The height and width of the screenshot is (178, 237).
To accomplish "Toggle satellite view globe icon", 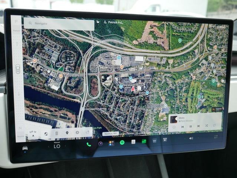I will tap(46, 134).
